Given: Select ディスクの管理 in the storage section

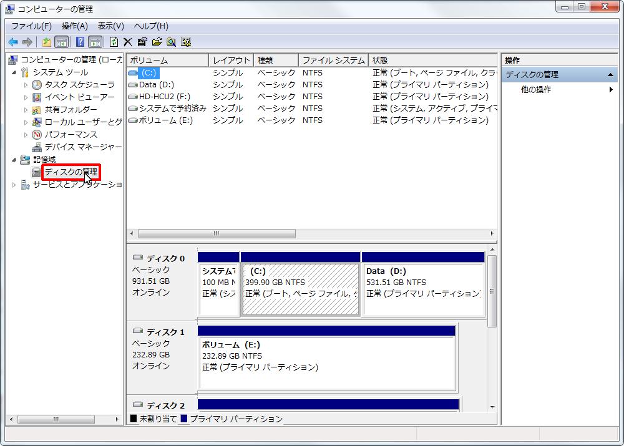Looking at the screenshot, I should [71, 172].
